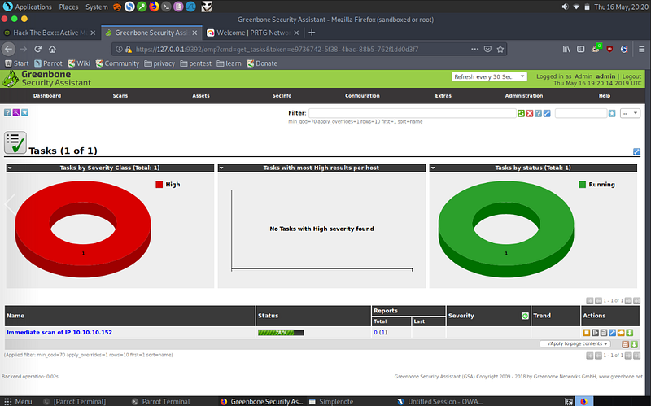Open page actions three-dot menu in address bar
The image size is (651, 406).
click(x=475, y=49)
